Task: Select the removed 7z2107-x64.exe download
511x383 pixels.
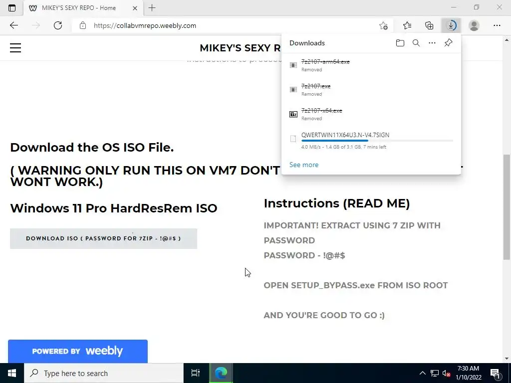Action: point(371,114)
